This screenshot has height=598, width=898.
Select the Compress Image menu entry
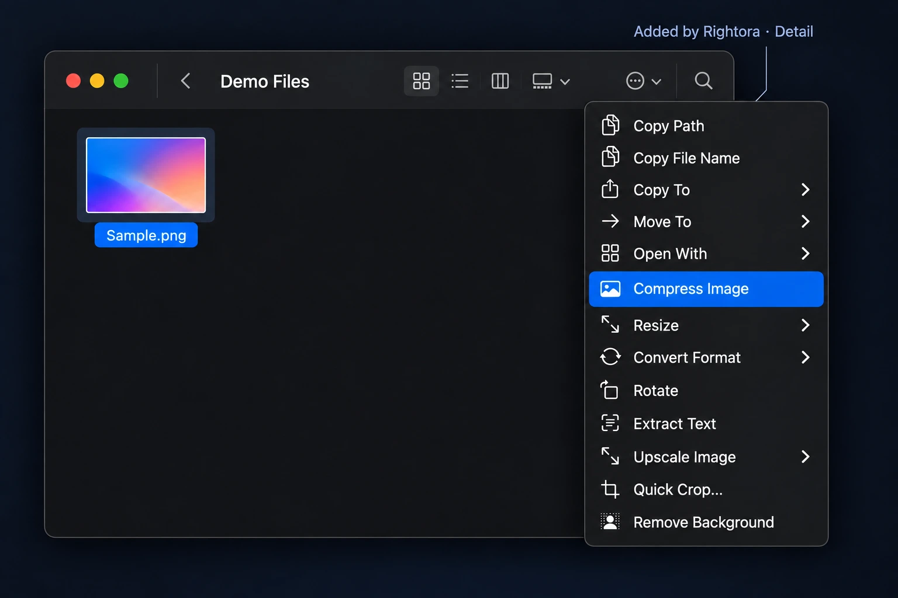pos(706,289)
